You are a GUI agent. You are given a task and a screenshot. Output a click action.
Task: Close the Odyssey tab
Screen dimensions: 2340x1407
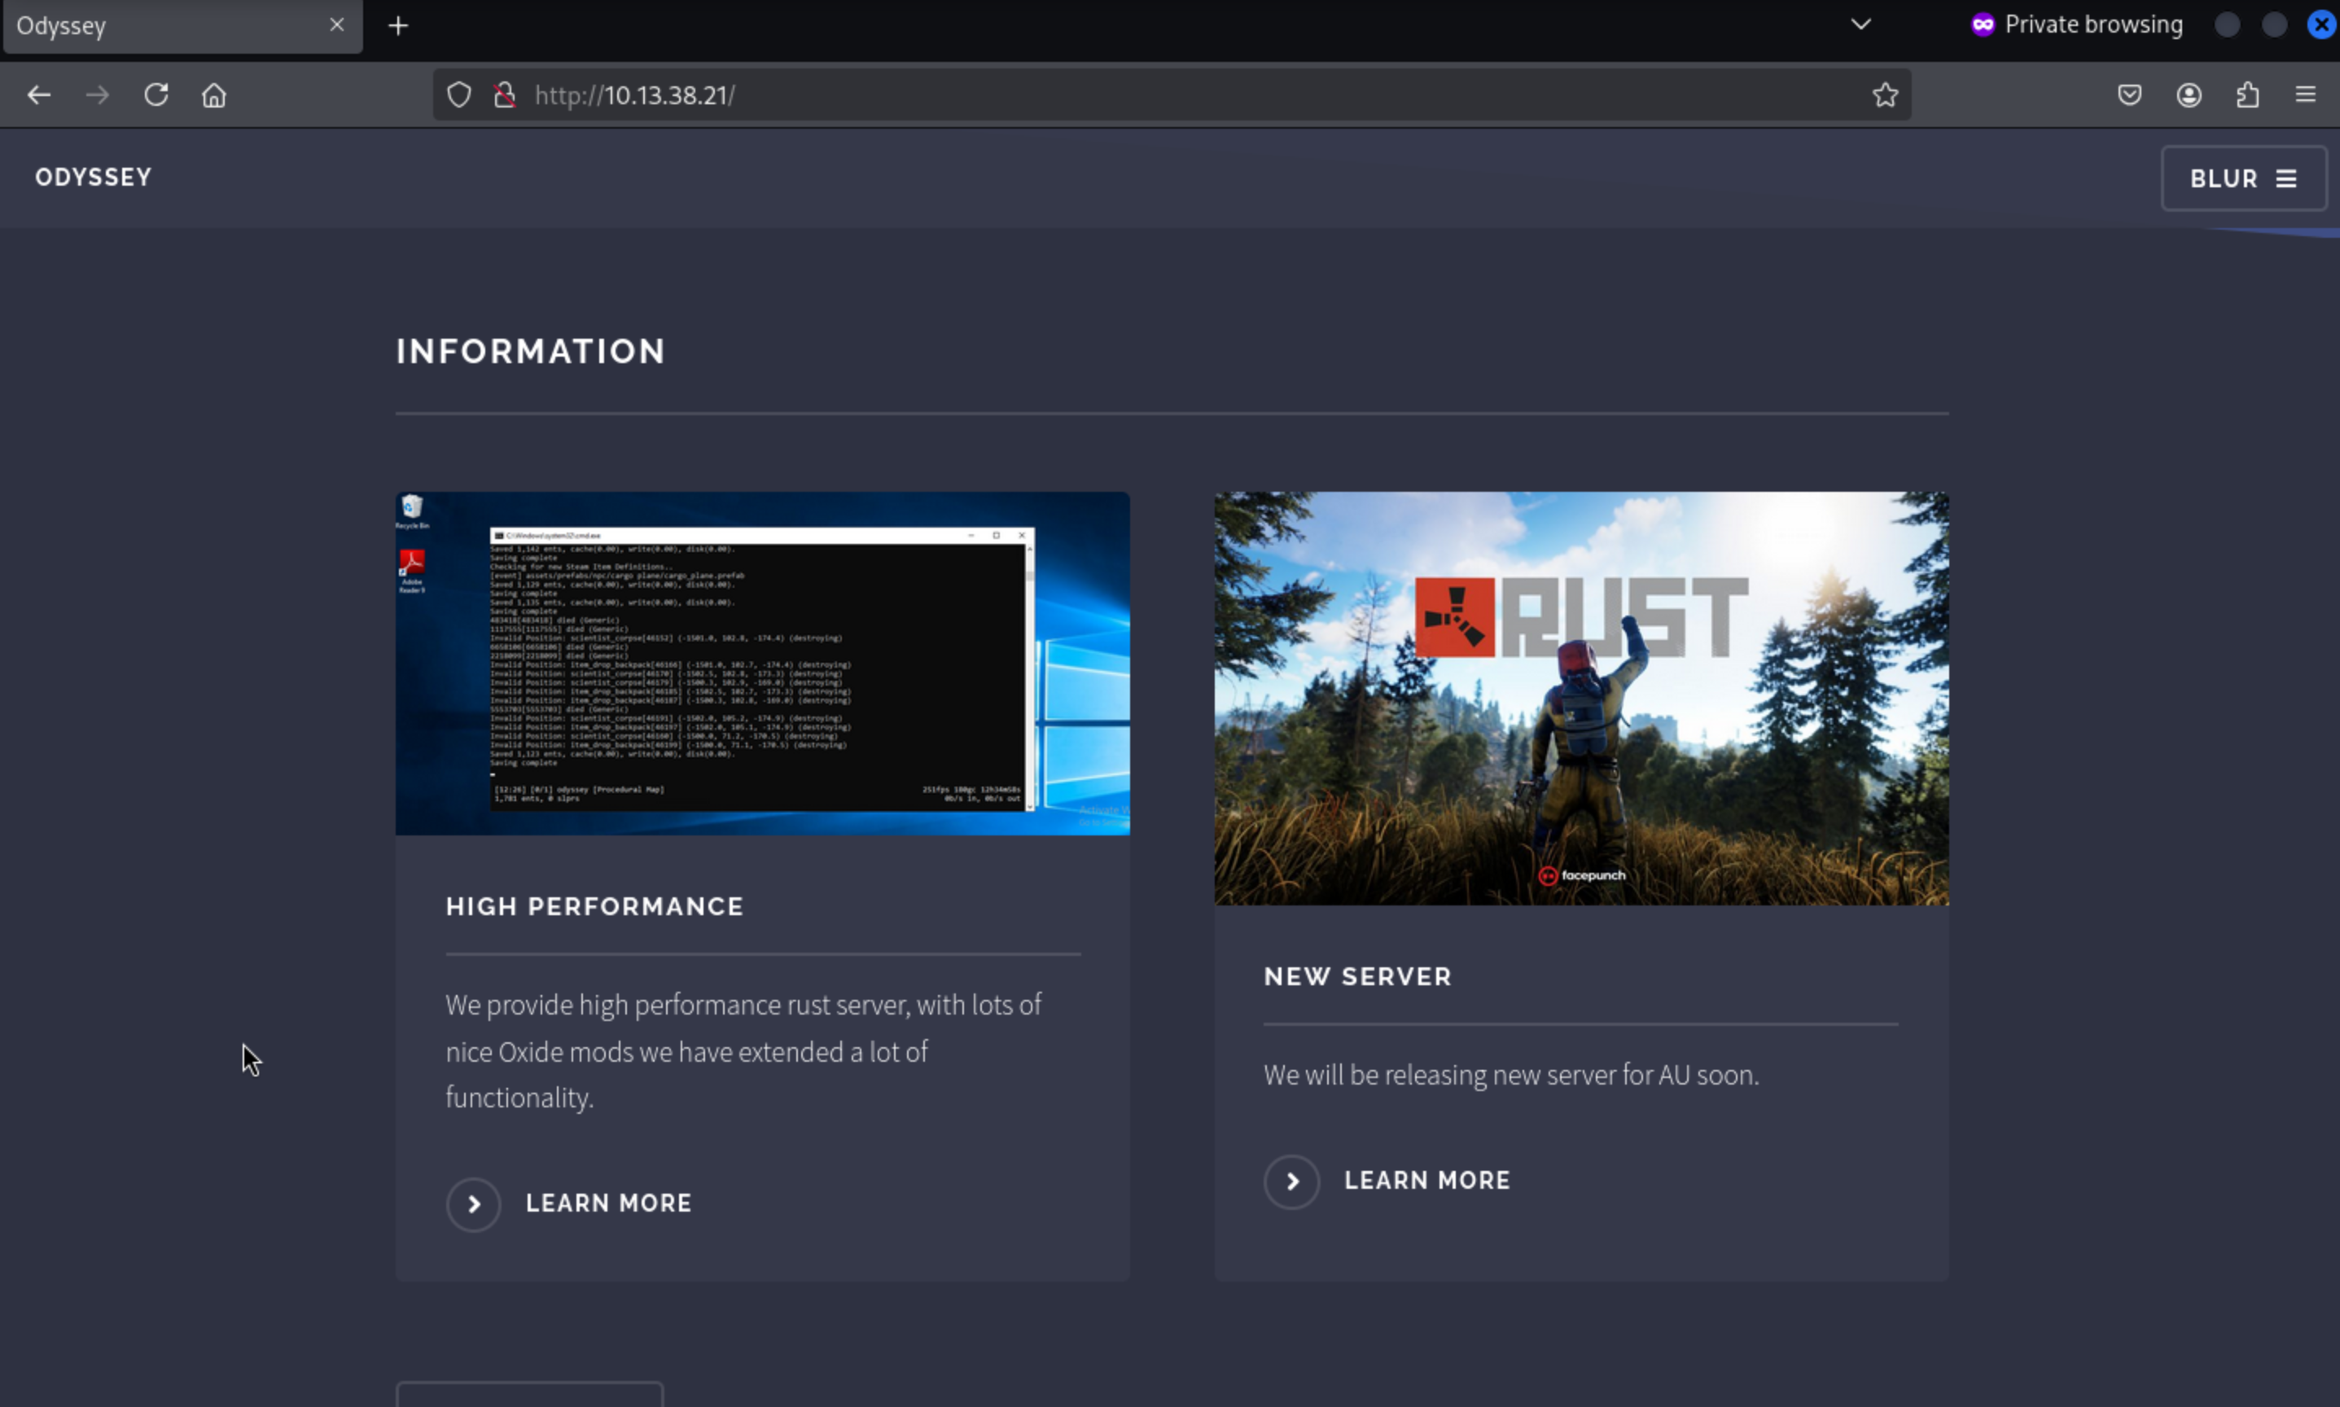pos(336,24)
